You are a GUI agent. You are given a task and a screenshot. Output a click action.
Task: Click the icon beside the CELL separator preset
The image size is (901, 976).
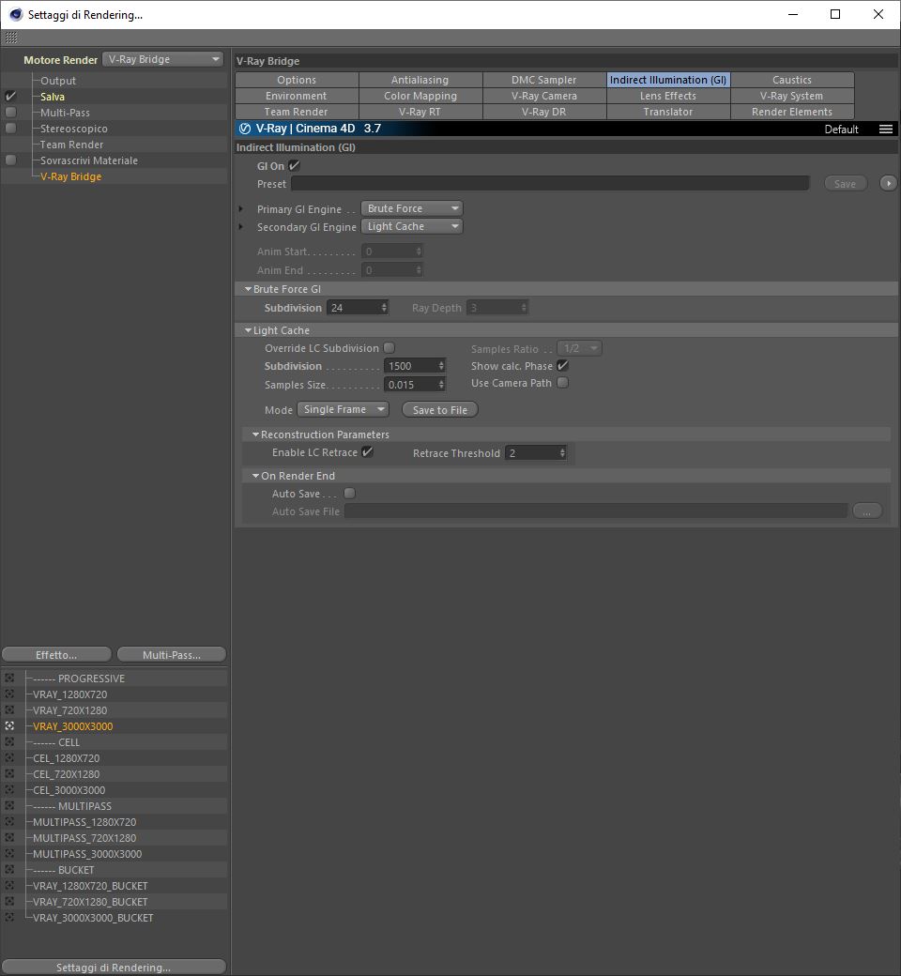click(x=9, y=742)
